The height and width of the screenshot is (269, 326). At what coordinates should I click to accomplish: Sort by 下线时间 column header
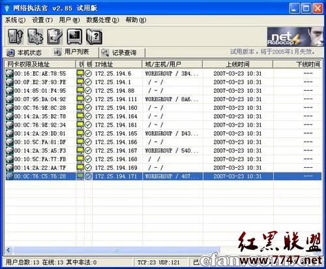pyautogui.click(x=297, y=64)
